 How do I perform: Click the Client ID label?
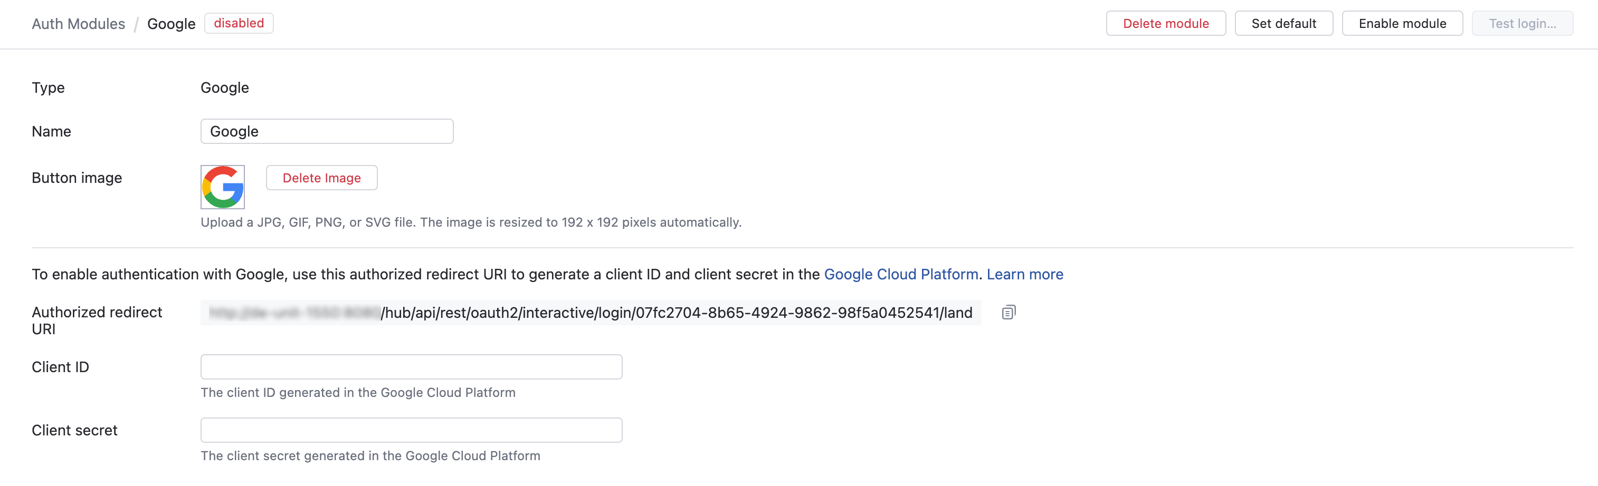pyautogui.click(x=60, y=367)
